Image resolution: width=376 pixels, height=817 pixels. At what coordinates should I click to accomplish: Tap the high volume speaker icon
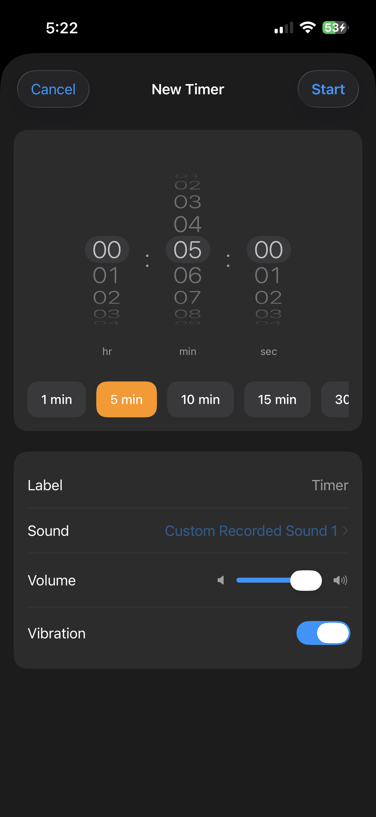click(340, 580)
